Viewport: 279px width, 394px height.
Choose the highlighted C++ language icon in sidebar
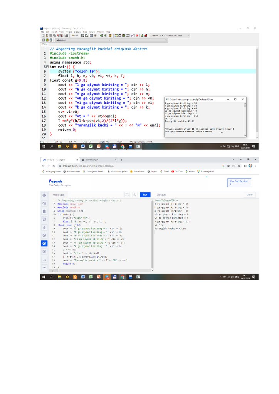pos(44,243)
